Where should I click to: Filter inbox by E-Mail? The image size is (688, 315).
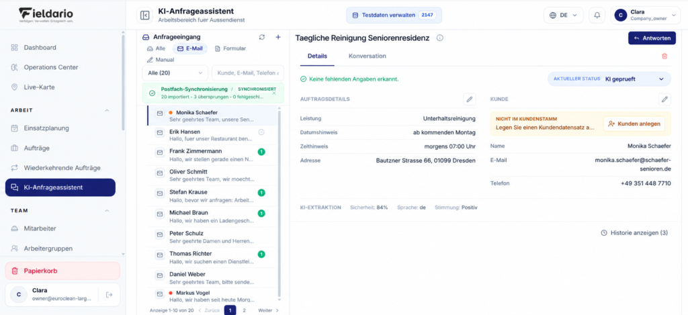(189, 48)
